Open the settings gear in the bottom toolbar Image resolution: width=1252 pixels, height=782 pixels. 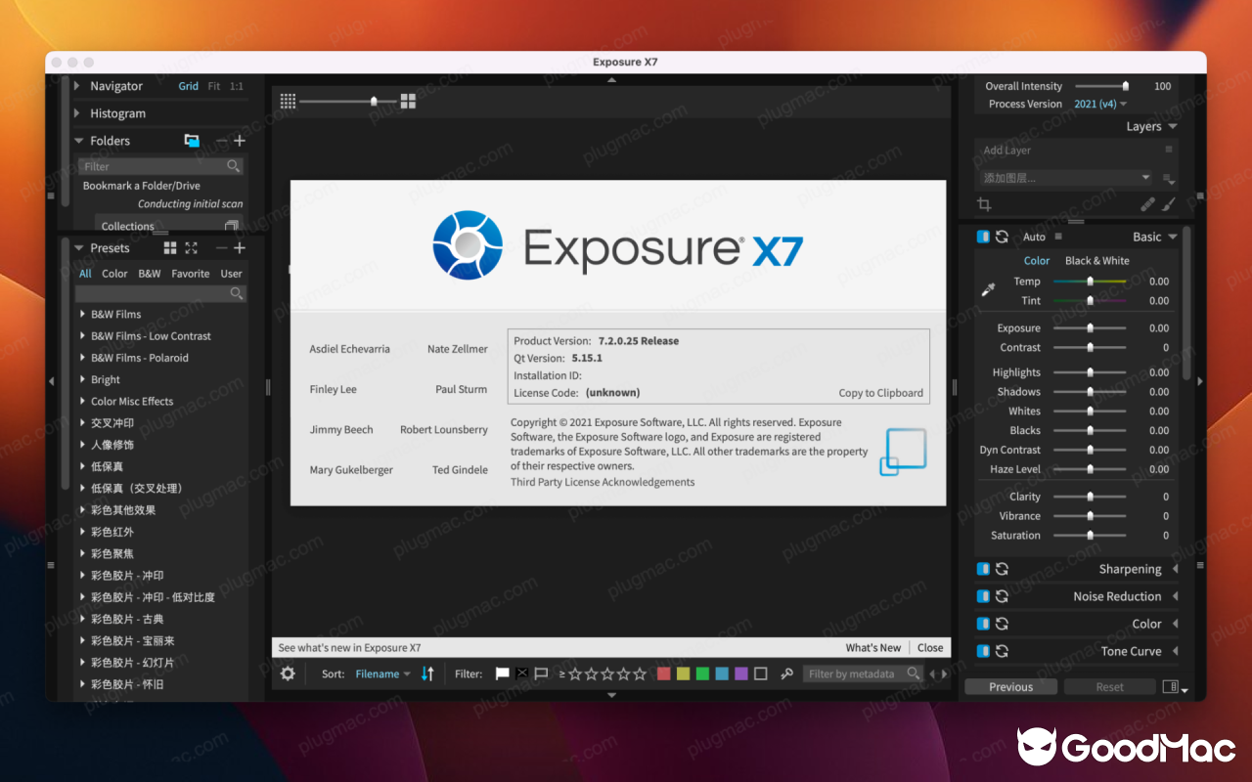tap(288, 673)
